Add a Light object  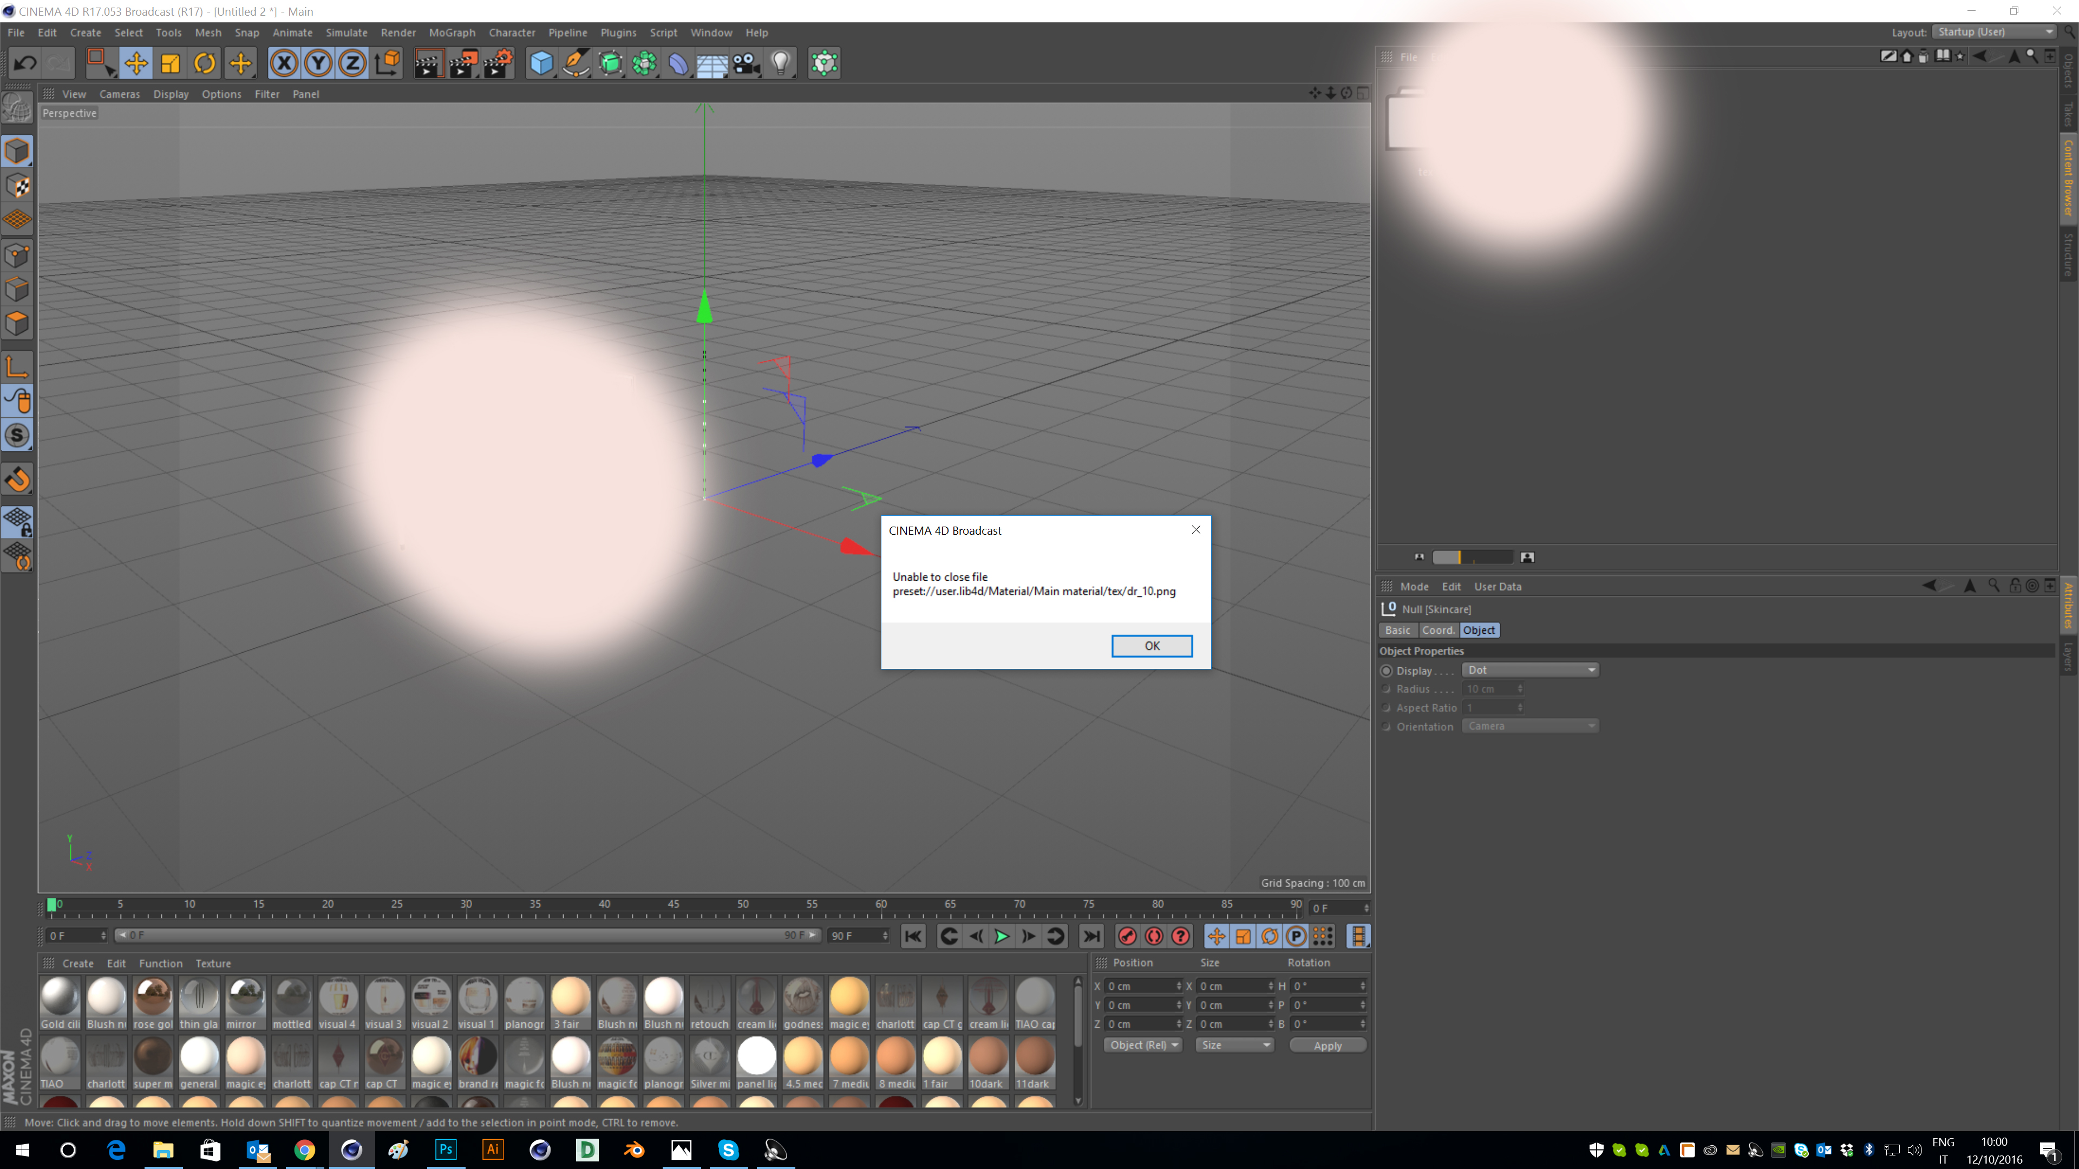click(780, 63)
